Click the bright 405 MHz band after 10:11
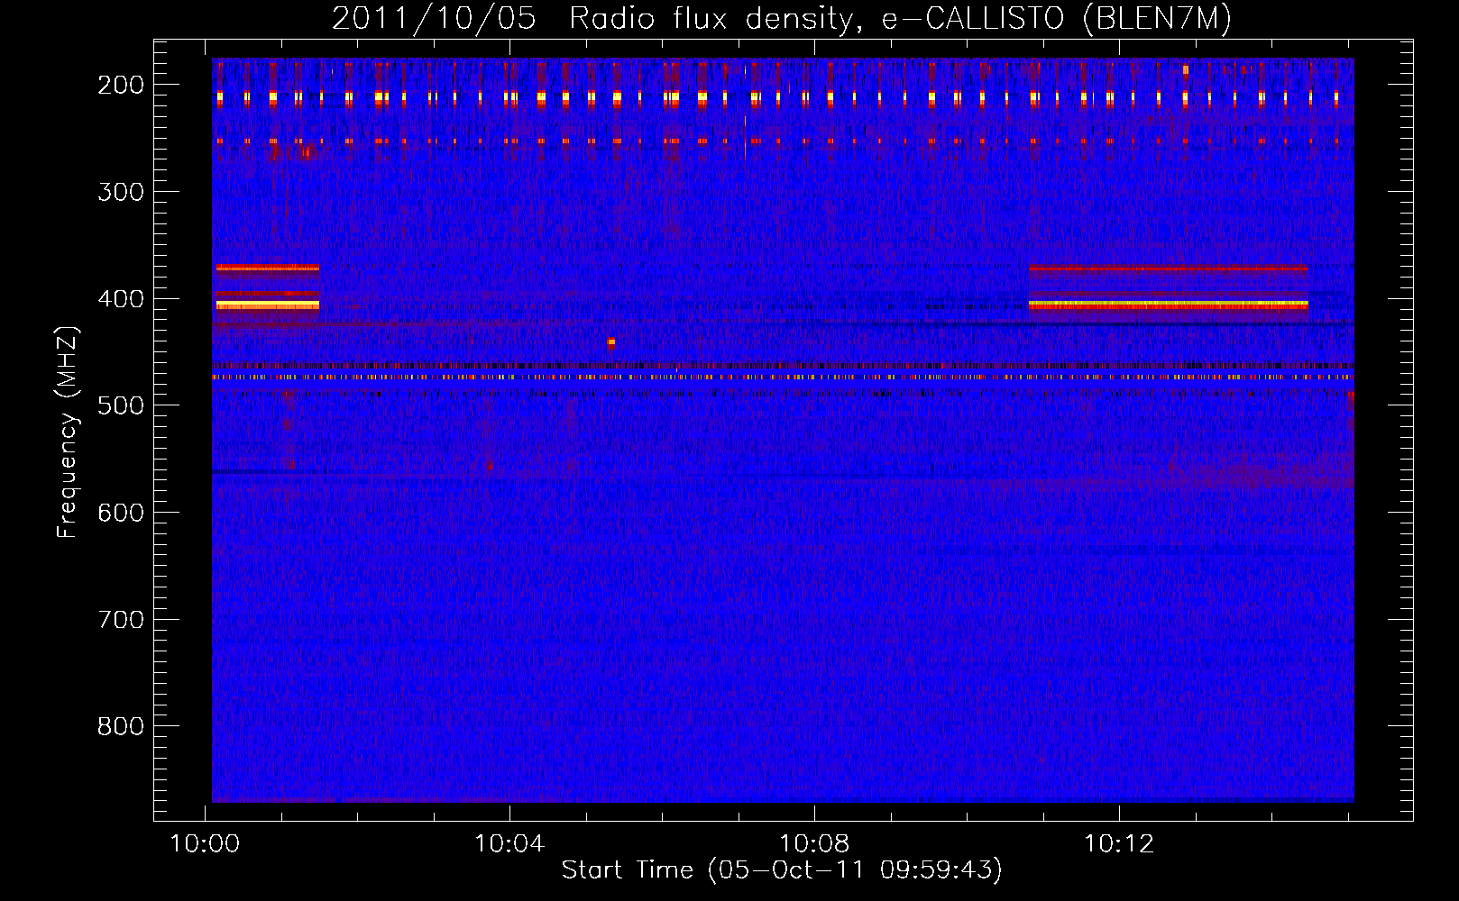 tap(1169, 305)
